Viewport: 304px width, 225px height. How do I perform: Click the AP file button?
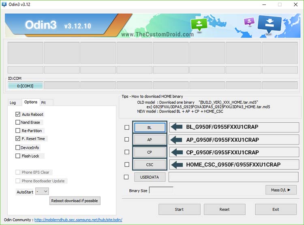(150, 140)
